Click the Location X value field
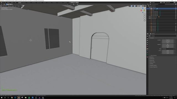The image size is (177, 99). point(168,40)
